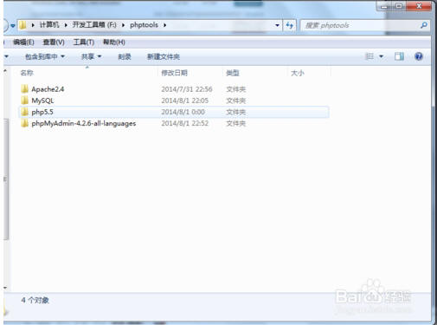This screenshot has height=325, width=437.
Task: Click phptools in the address breadcrumb
Action: (x=144, y=25)
